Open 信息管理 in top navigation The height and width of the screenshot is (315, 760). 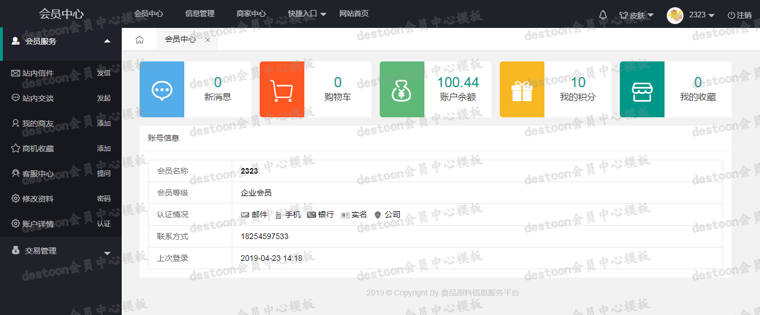200,13
